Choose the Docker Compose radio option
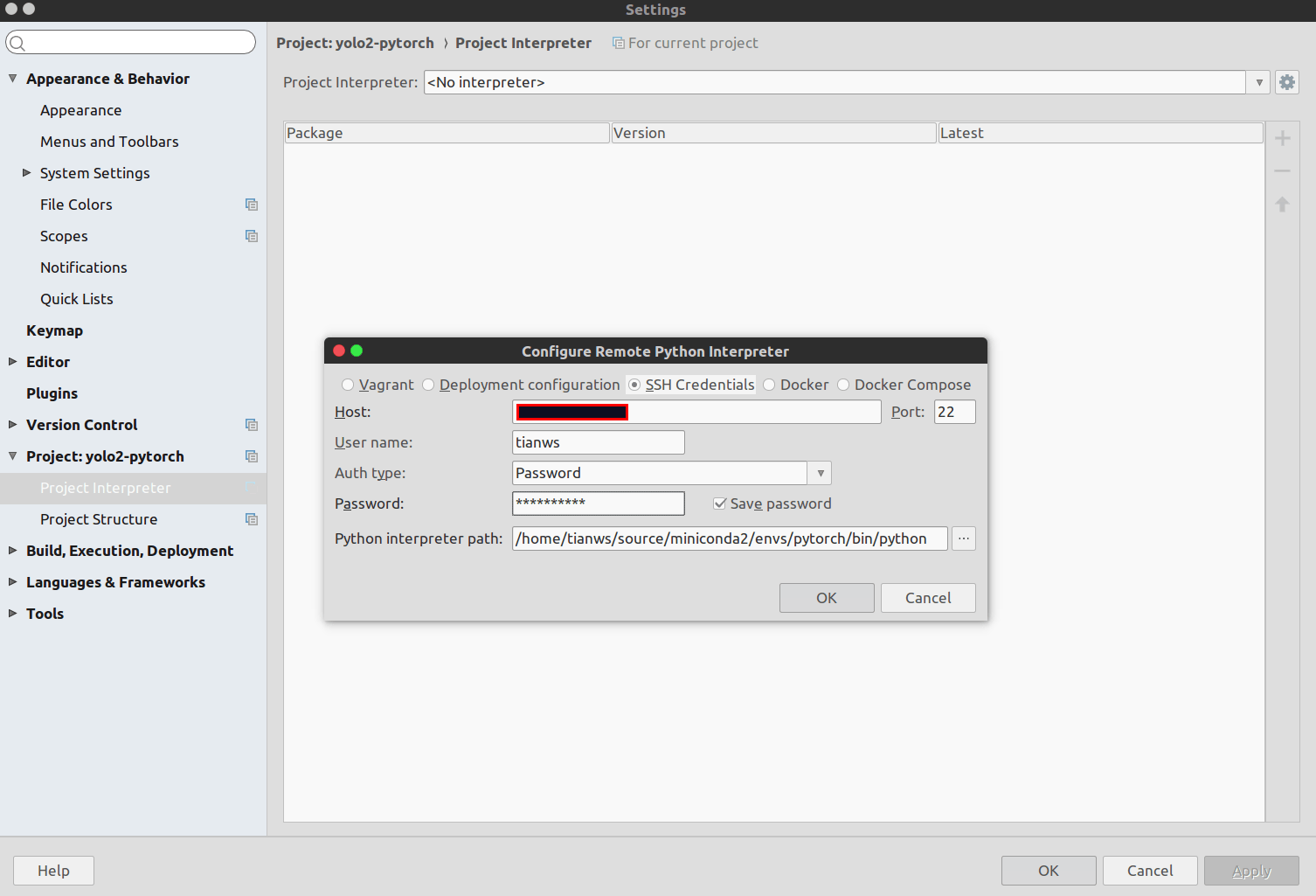1316x896 pixels. click(x=843, y=385)
